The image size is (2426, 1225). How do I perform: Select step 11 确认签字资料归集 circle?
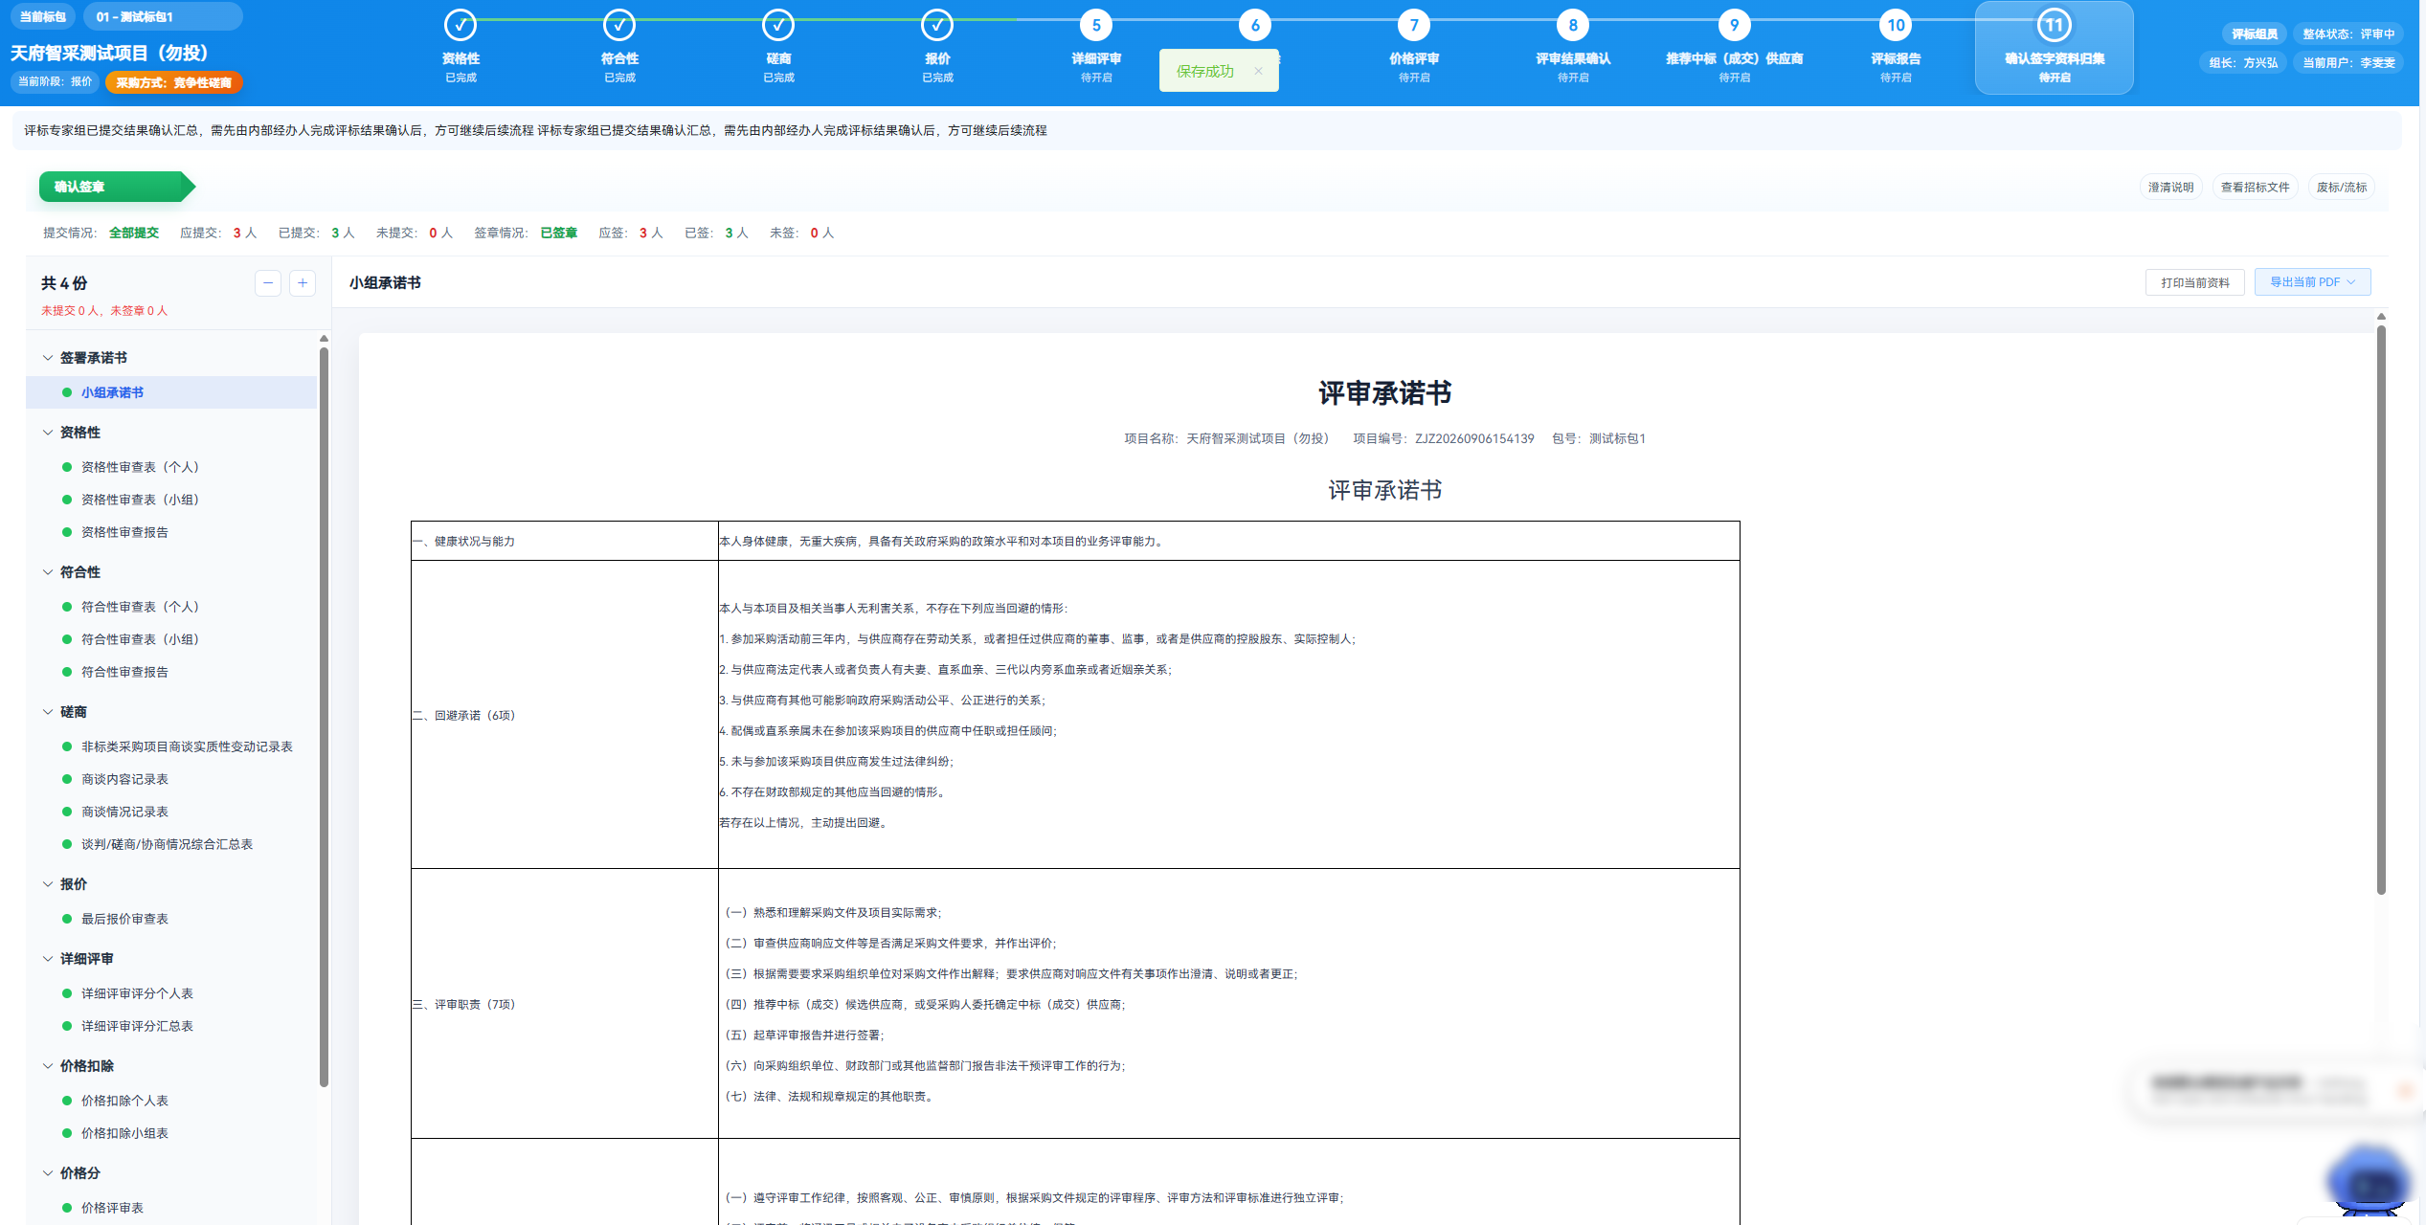pos(2055,25)
